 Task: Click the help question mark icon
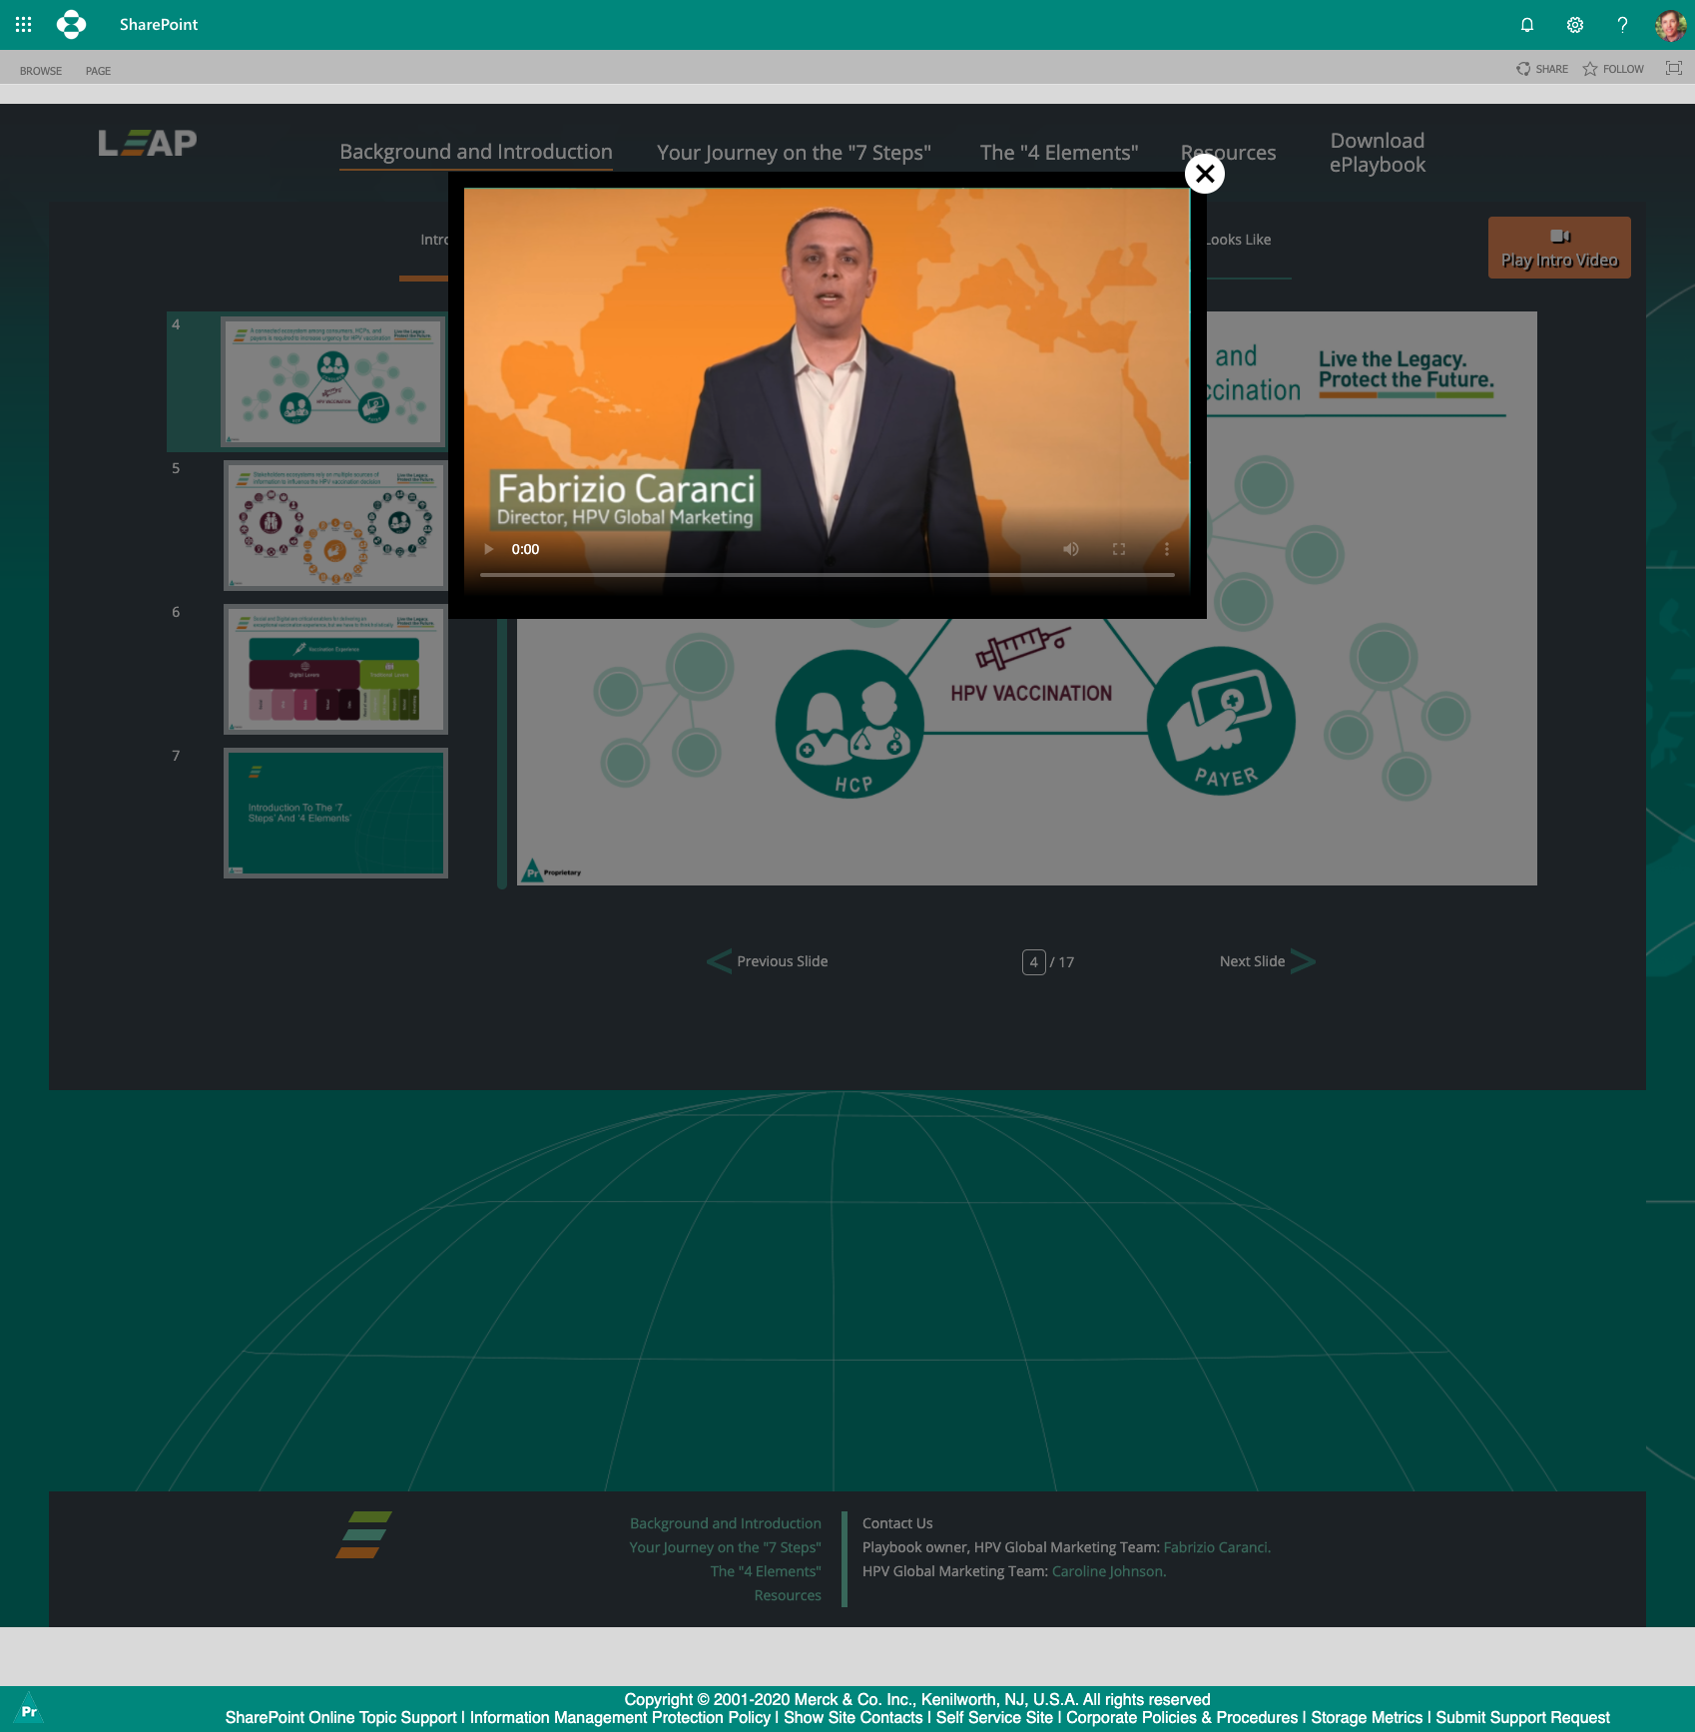click(x=1622, y=25)
